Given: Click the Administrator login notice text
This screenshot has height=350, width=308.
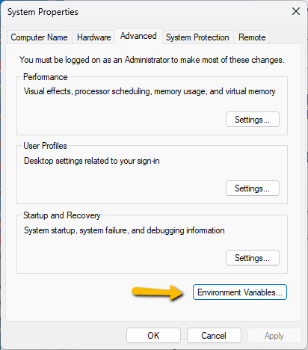Looking at the screenshot, I should point(152,60).
